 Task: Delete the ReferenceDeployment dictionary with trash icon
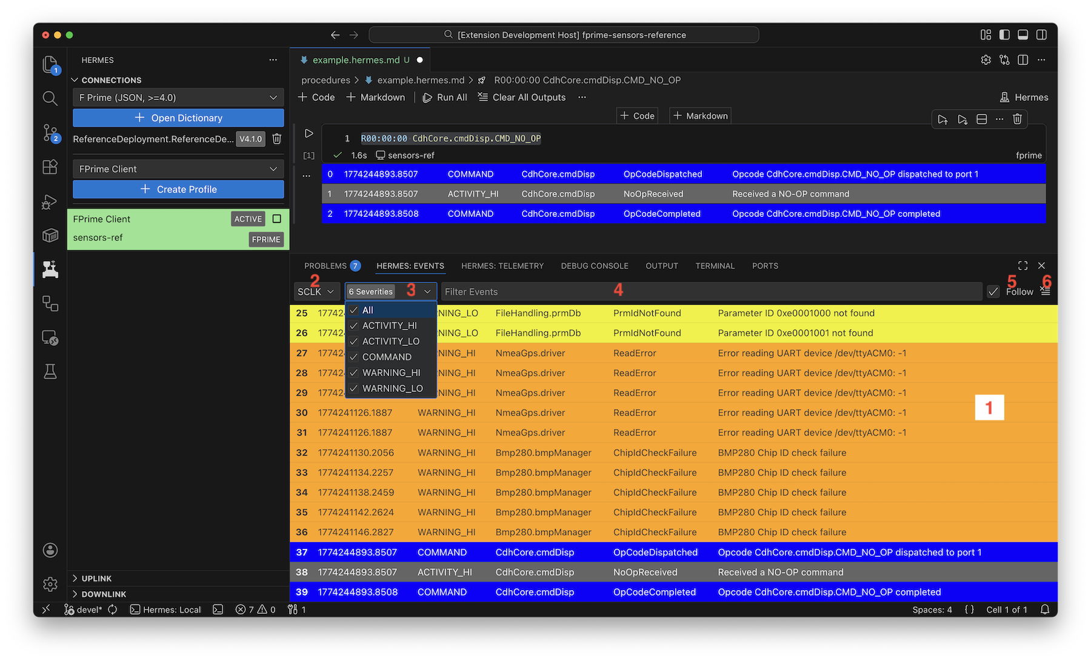pos(277,139)
